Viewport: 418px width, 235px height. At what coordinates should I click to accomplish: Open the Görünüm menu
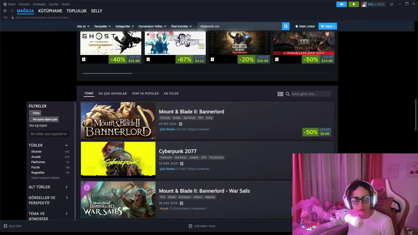point(24,4)
